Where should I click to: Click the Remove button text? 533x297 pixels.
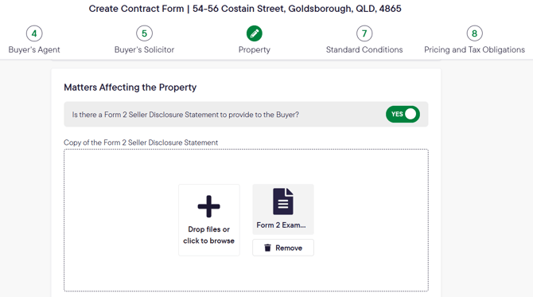[289, 248]
